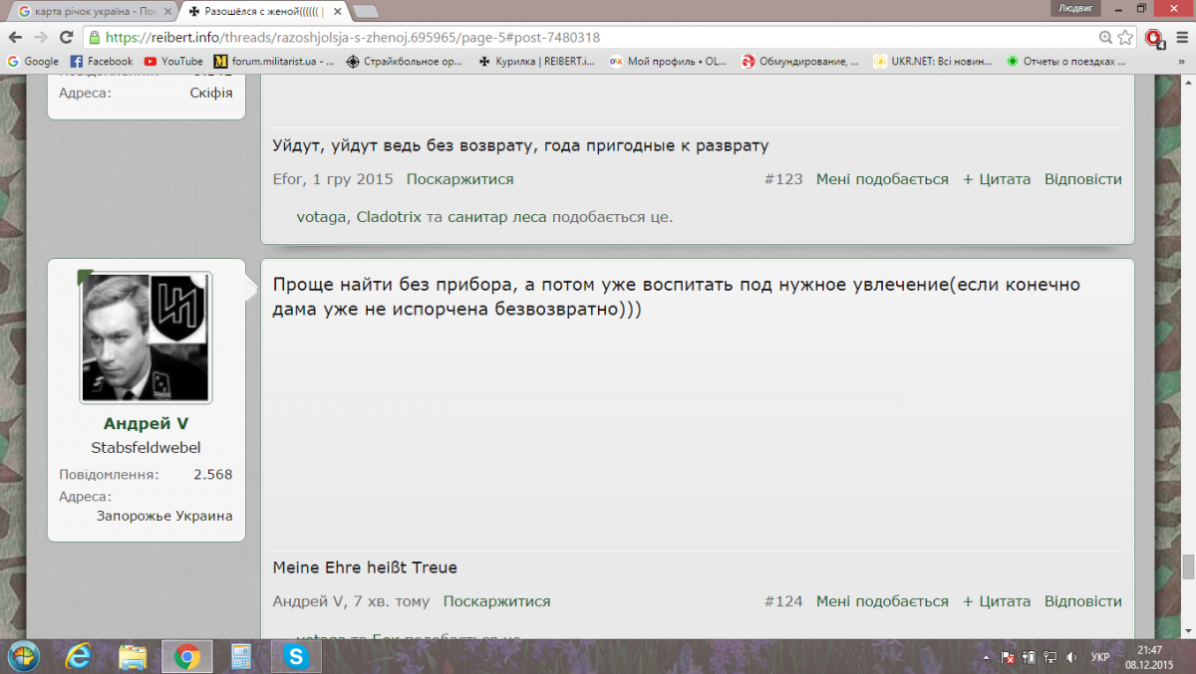Viewport: 1196px width, 674px height.
Task: Launch Internet Explorer from the taskbar
Action: click(78, 657)
